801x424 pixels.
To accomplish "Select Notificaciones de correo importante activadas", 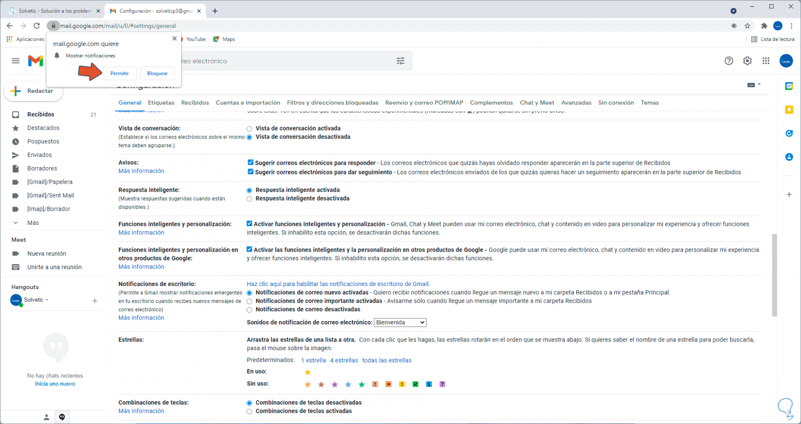I will [250, 301].
